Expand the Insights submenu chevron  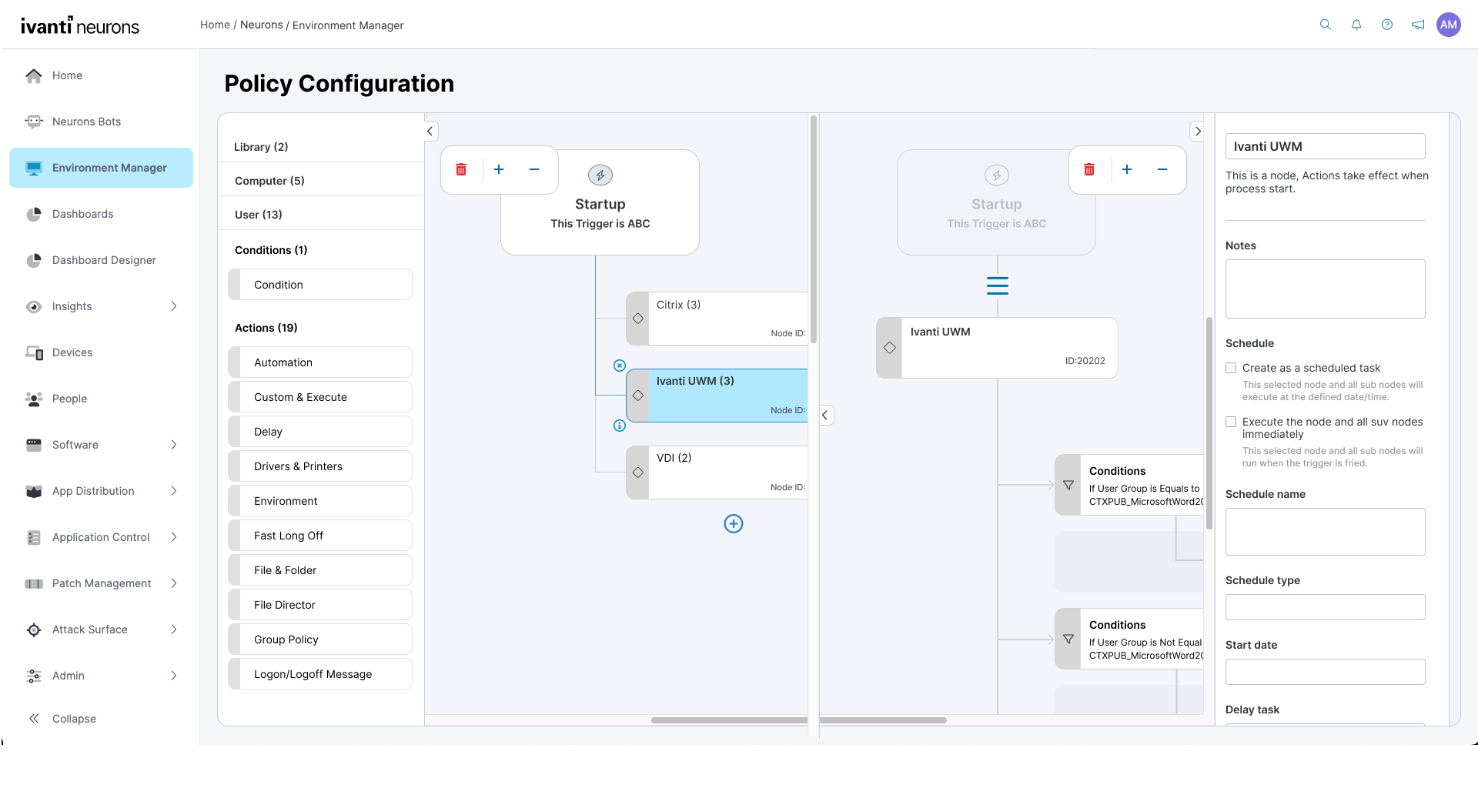(x=174, y=306)
